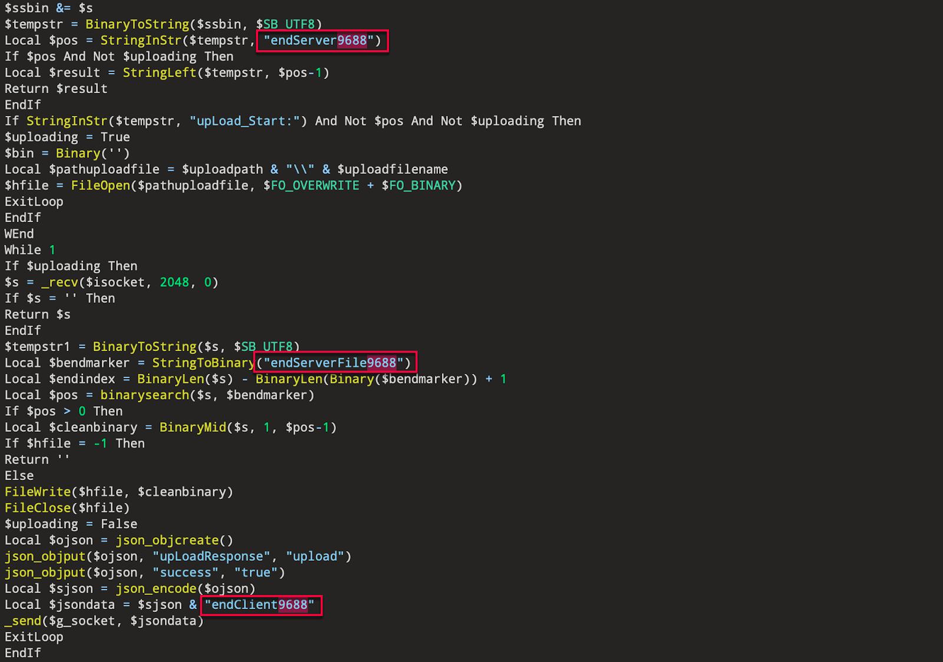Select the upLoad_Start string literal
This screenshot has width=943, height=662.
[244, 121]
